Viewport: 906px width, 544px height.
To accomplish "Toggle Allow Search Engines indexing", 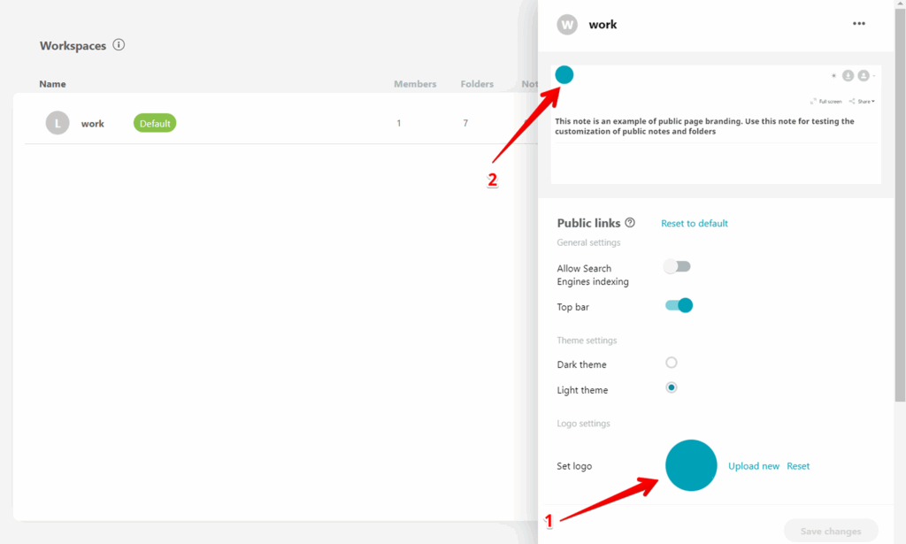I will pyautogui.click(x=677, y=266).
